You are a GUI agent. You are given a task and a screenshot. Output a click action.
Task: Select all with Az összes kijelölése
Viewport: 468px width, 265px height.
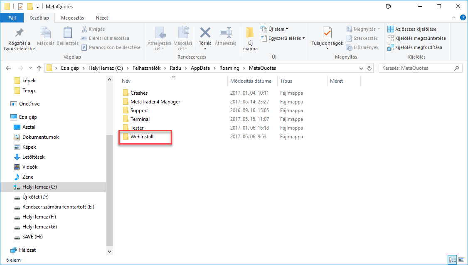coord(412,29)
